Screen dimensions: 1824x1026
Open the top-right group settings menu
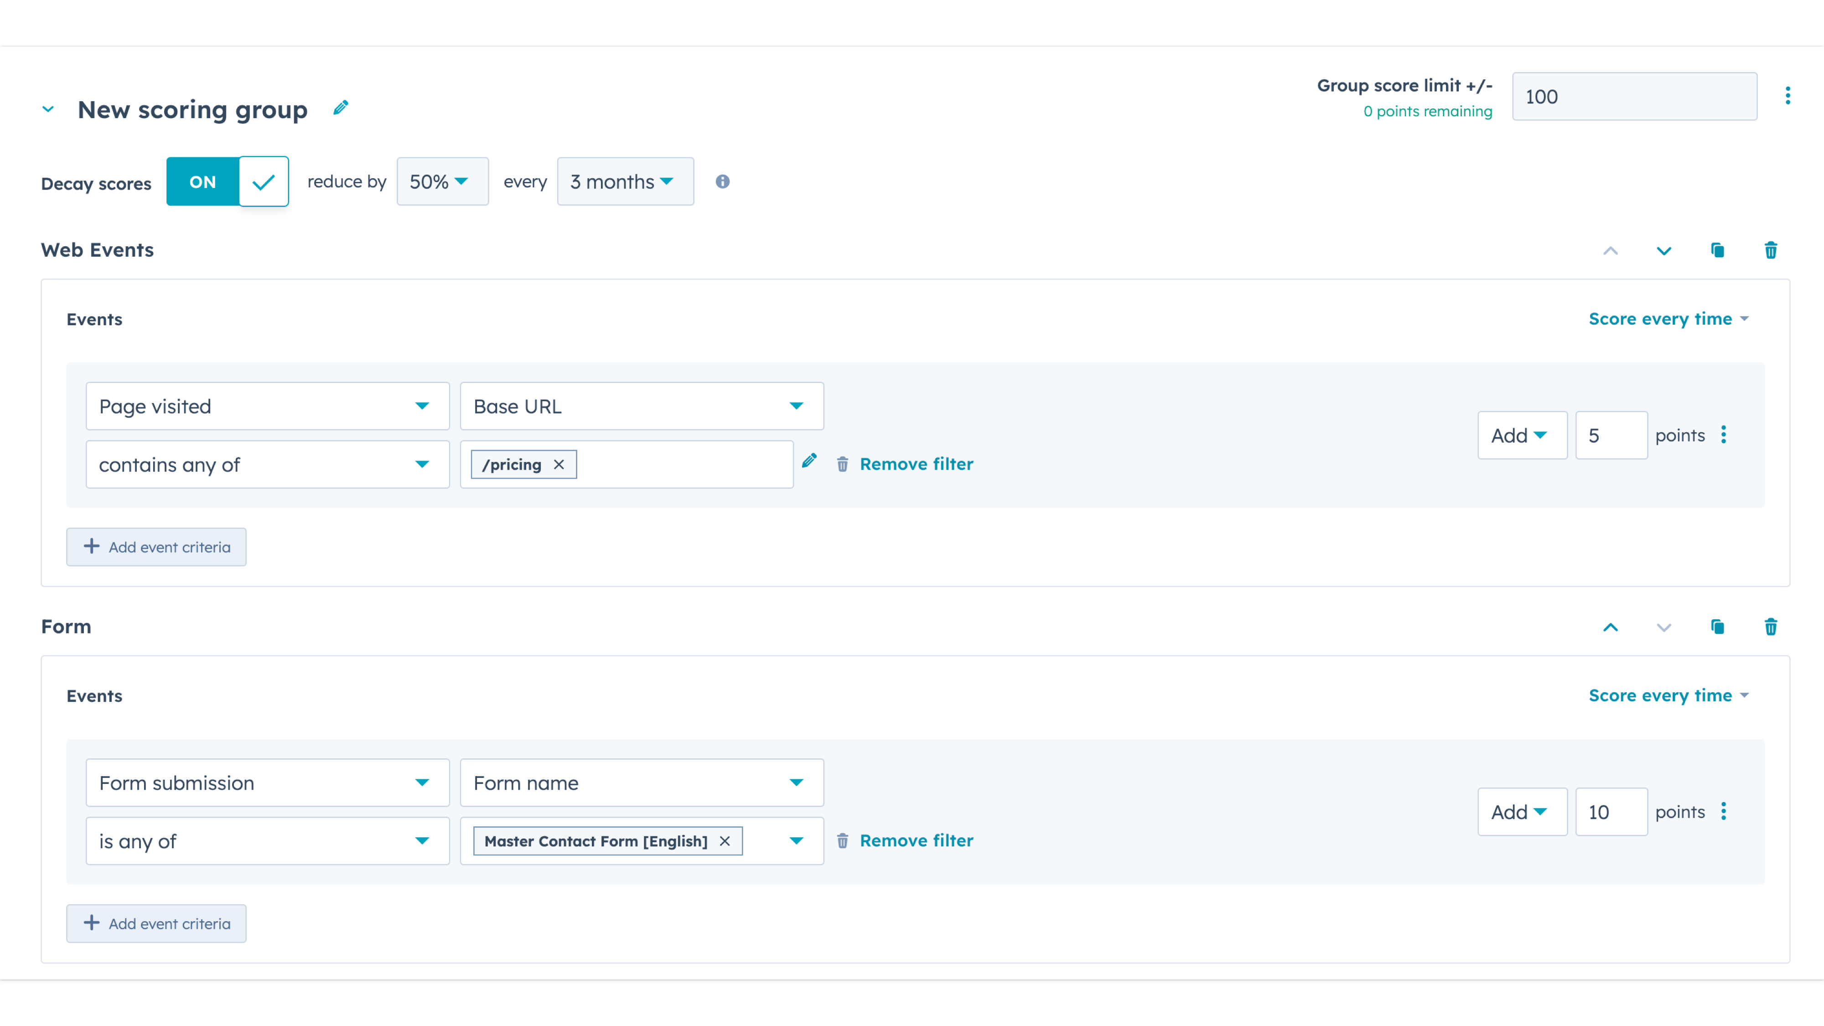[x=1788, y=96]
